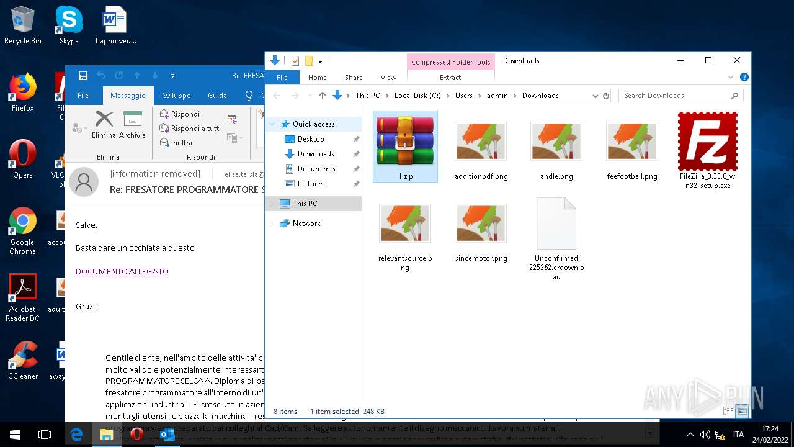The image size is (794, 447).
Task: Select the FileZilla setup executable
Action: click(x=708, y=151)
